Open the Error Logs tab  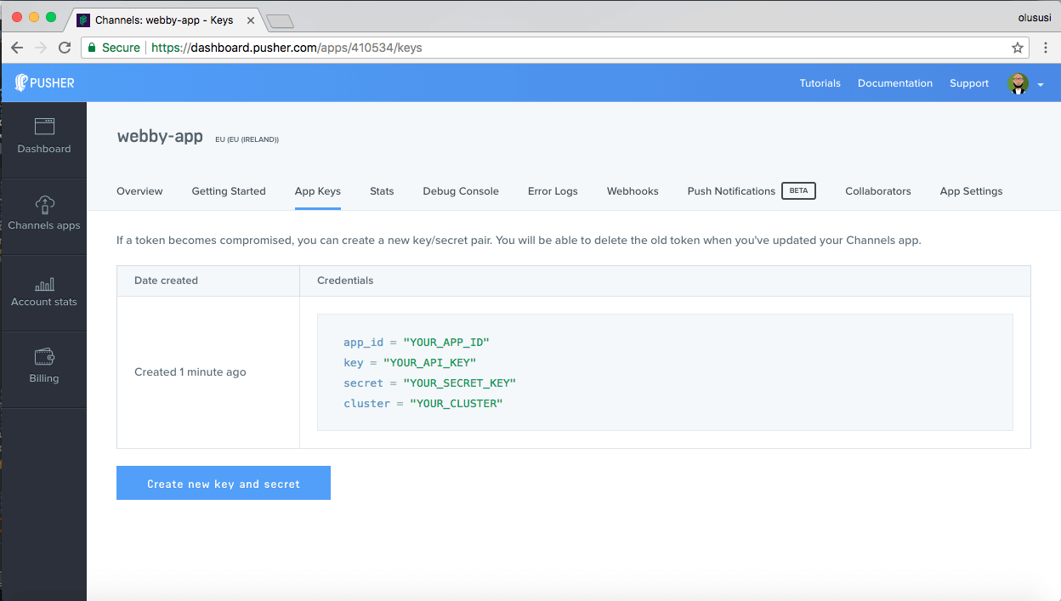pyautogui.click(x=553, y=191)
